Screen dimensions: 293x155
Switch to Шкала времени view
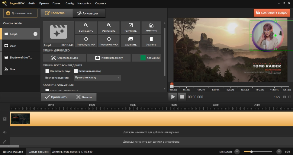tap(39, 152)
